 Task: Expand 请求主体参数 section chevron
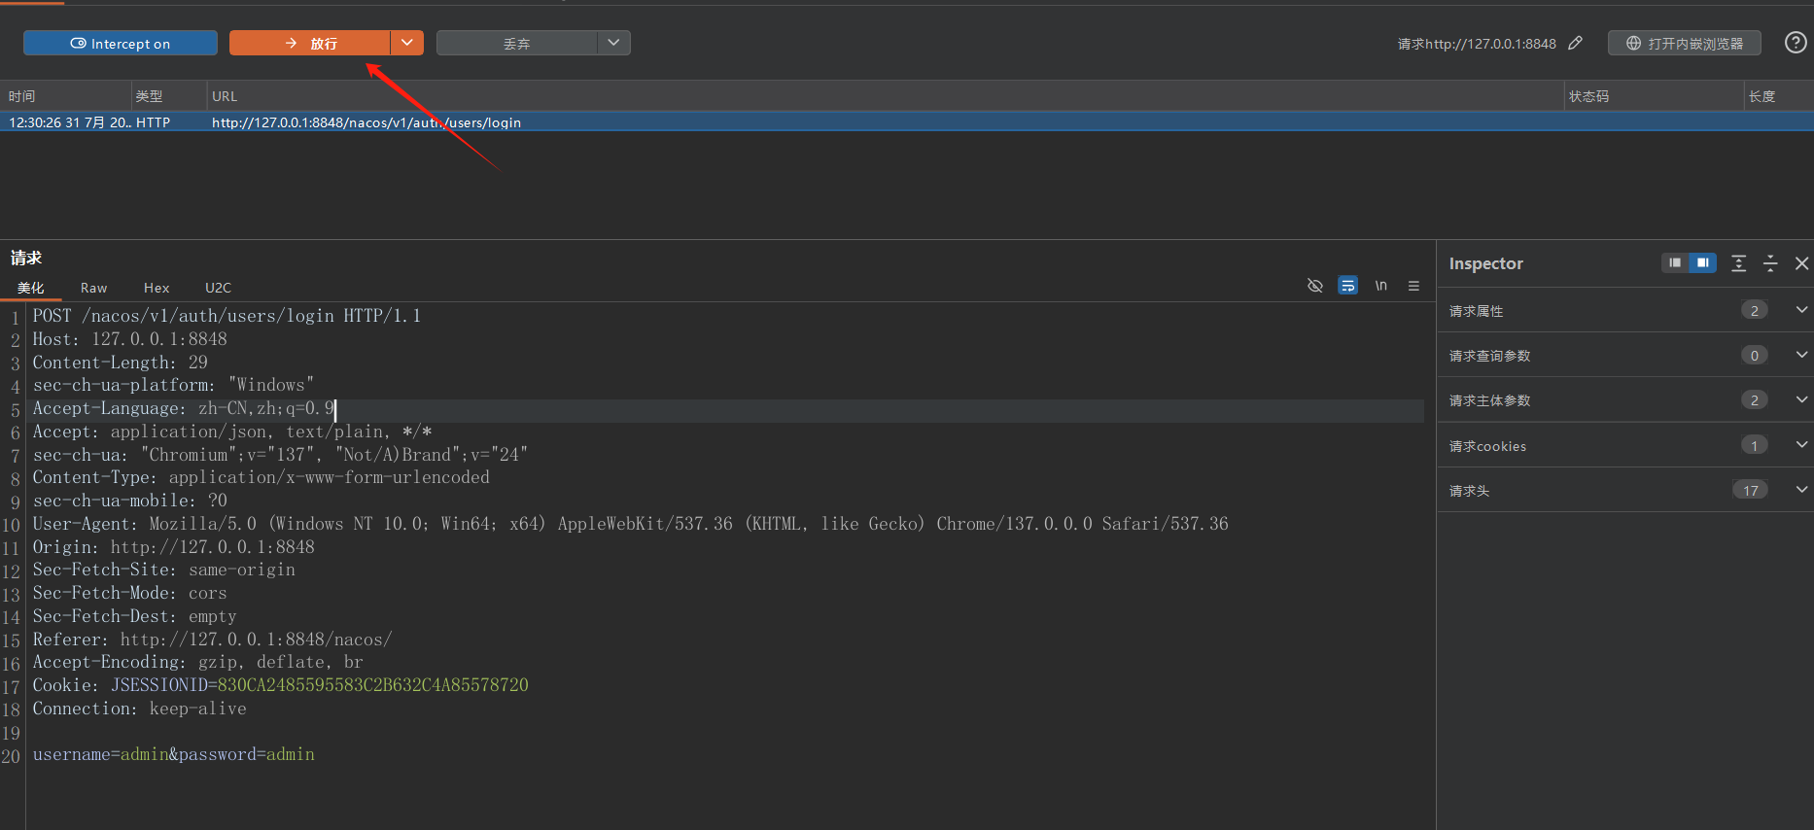tap(1801, 399)
